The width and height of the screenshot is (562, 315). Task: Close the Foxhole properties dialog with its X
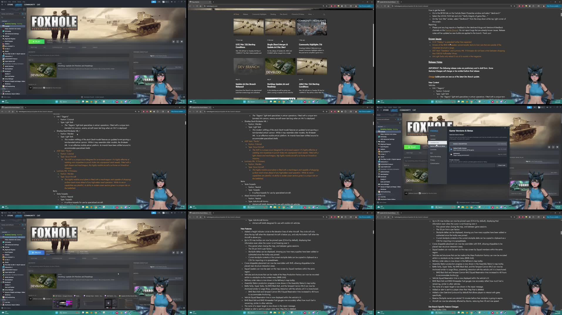click(x=508, y=128)
